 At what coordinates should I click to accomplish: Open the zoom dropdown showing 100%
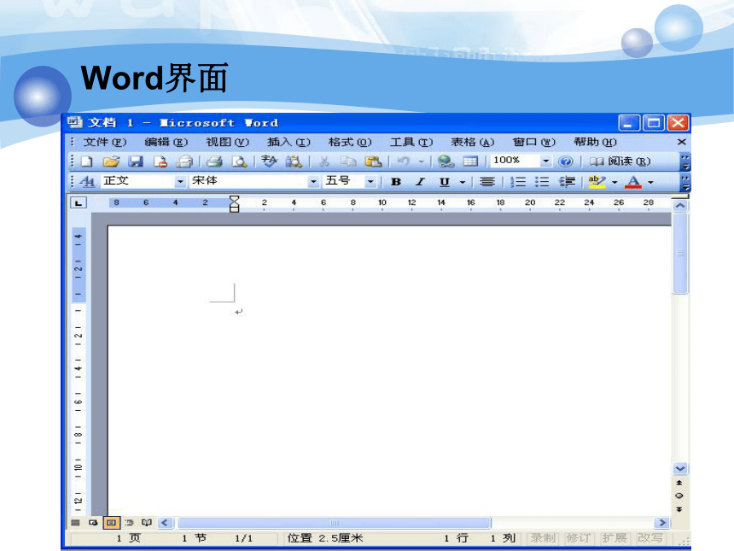(546, 161)
